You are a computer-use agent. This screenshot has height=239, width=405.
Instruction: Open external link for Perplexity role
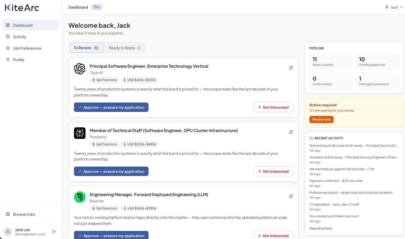click(291, 132)
